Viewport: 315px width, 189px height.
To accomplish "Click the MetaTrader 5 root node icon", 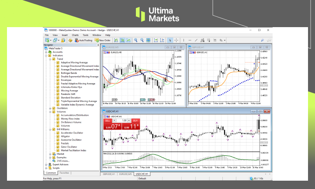I will (46, 48).
